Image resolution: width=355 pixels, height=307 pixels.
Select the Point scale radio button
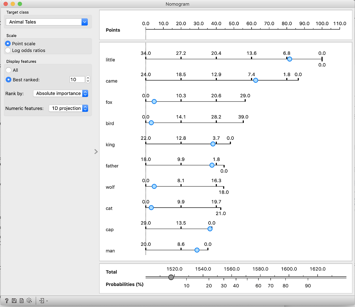(x=8, y=43)
